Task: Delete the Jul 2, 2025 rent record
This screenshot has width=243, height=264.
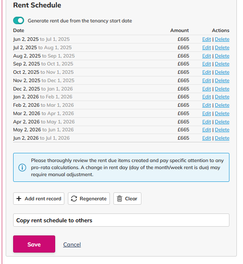Action: 222,47
